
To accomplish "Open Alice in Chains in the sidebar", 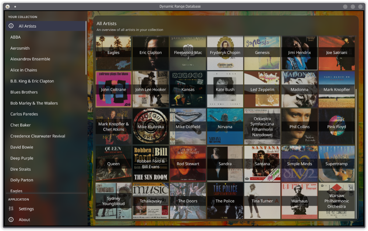I will (x=46, y=70).
